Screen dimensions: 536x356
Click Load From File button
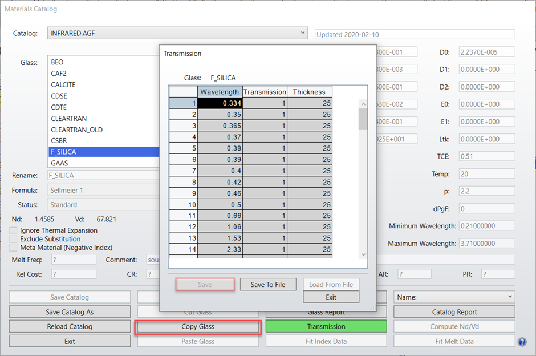331,284
